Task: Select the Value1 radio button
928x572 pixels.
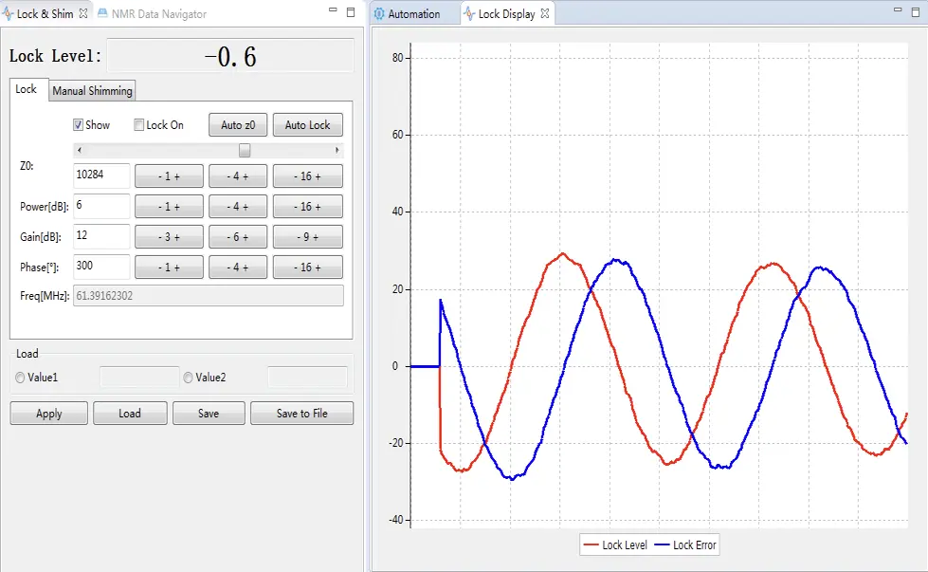Action: [21, 378]
